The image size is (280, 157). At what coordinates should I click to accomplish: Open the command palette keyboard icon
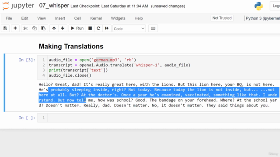tap(153, 28)
